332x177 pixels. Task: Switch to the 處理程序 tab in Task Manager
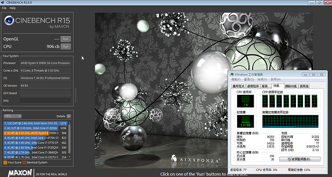(x=253, y=86)
